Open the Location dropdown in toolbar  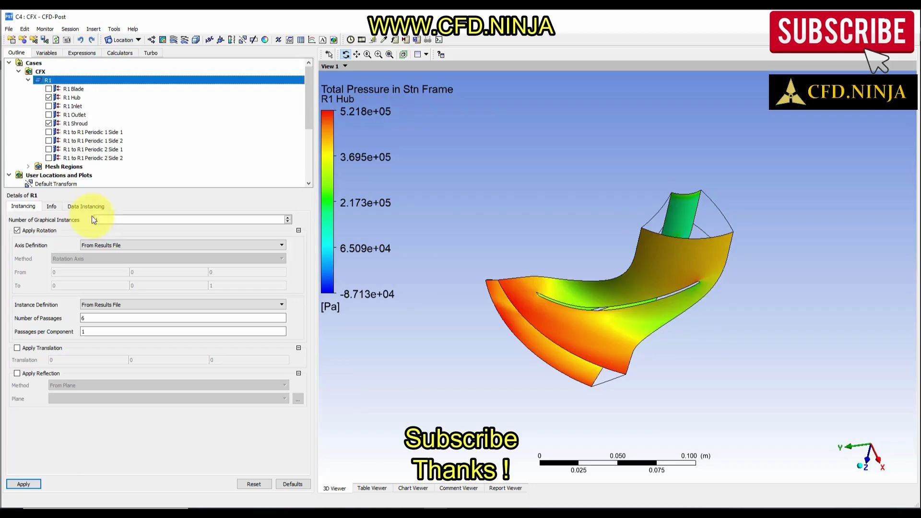(x=123, y=40)
